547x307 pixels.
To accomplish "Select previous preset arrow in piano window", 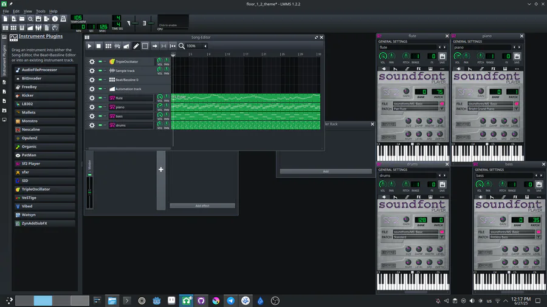I will [x=514, y=47].
